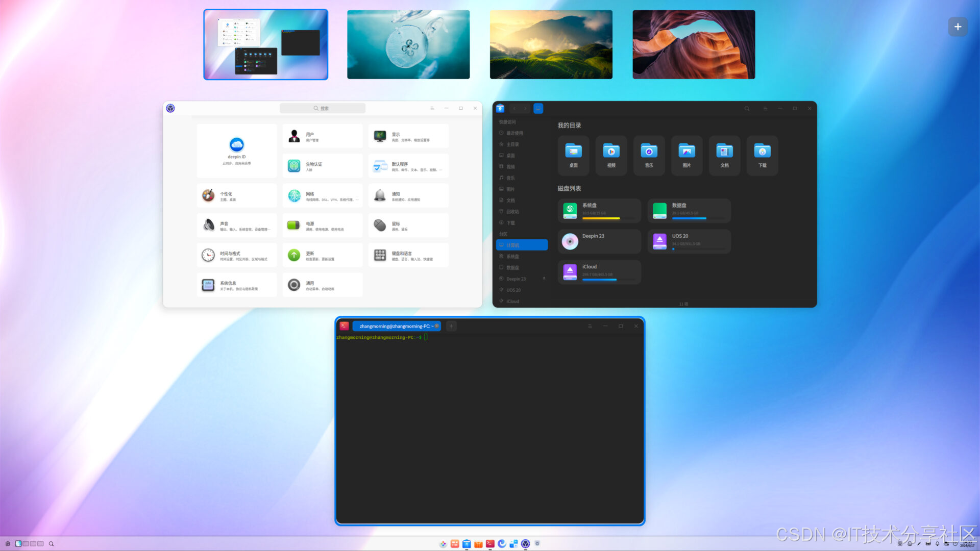The height and width of the screenshot is (551, 980).
Task: Add a new terminal tab
Action: [x=451, y=326]
